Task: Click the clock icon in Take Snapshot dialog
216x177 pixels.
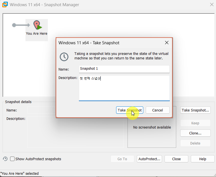Action: click(64, 57)
